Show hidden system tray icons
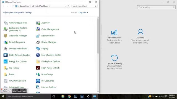The width and height of the screenshot is (177, 99). point(153,97)
